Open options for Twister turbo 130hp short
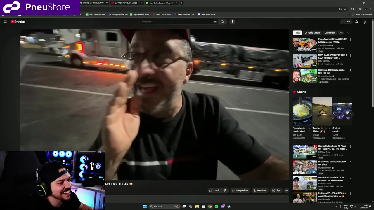374x210 pixels. click(329, 129)
